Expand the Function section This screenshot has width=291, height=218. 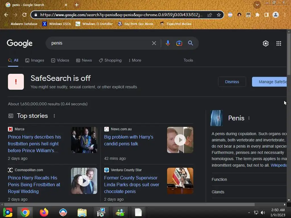(x=249, y=179)
